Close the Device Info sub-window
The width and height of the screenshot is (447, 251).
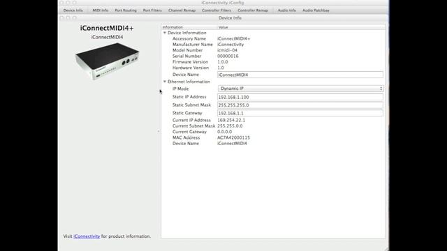62,17
